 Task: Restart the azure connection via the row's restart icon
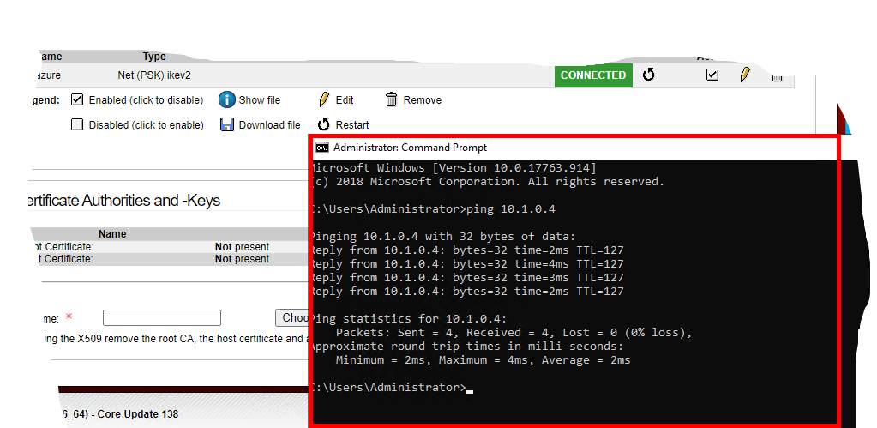(648, 75)
